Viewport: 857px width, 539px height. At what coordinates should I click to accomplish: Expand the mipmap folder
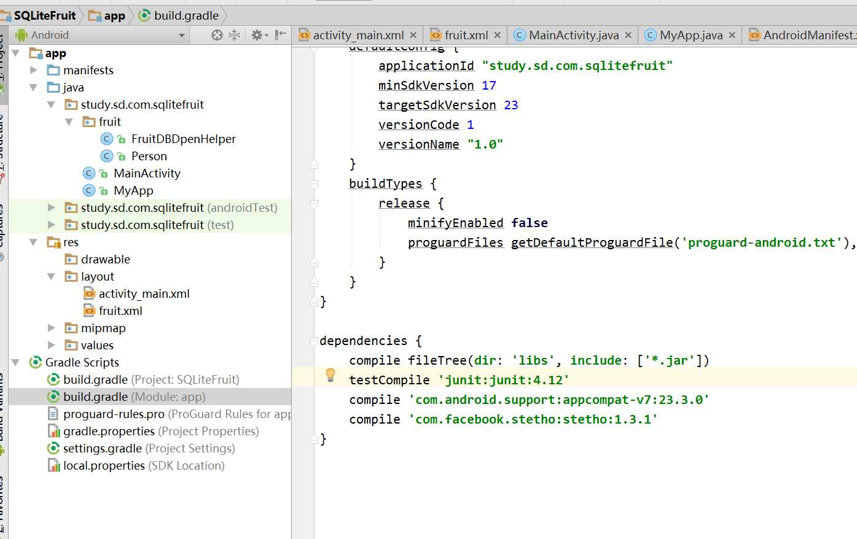pos(52,328)
